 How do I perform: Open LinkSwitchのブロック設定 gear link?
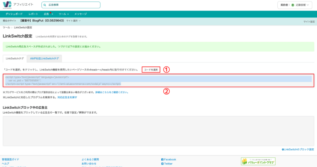coord(298,149)
